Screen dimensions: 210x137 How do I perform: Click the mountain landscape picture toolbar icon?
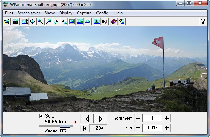coord(16,22)
